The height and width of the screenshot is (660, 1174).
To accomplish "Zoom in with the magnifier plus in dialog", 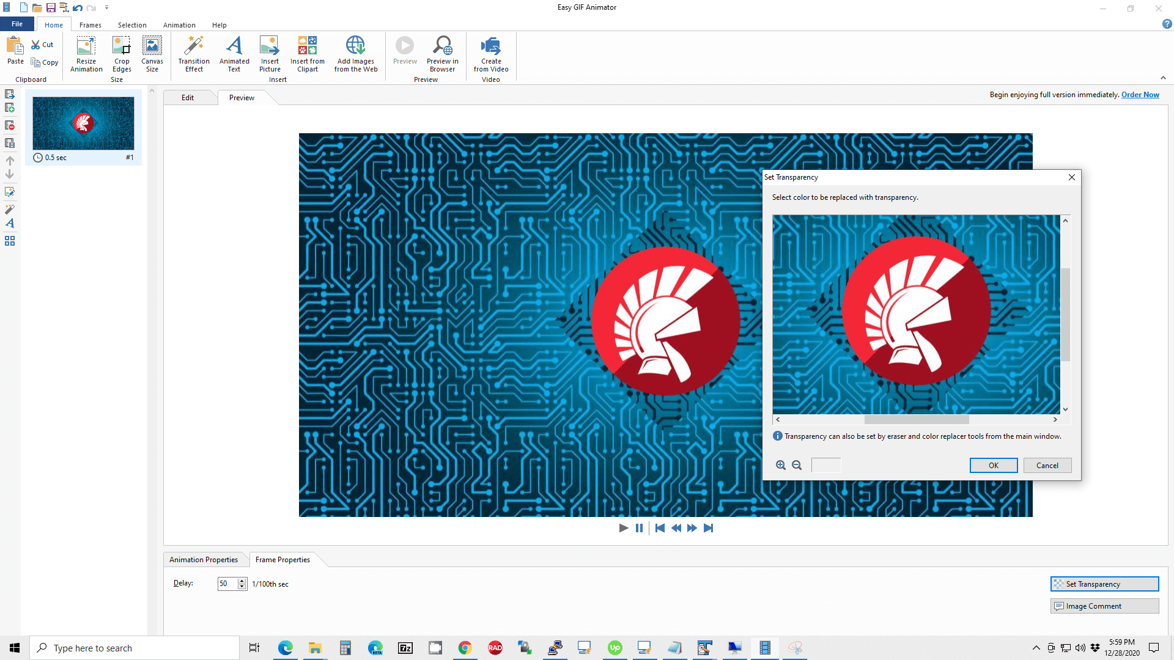I will tap(781, 465).
